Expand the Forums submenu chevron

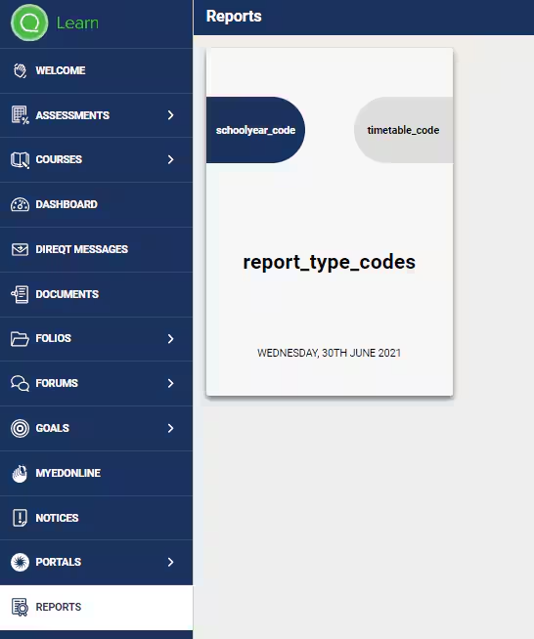point(171,383)
